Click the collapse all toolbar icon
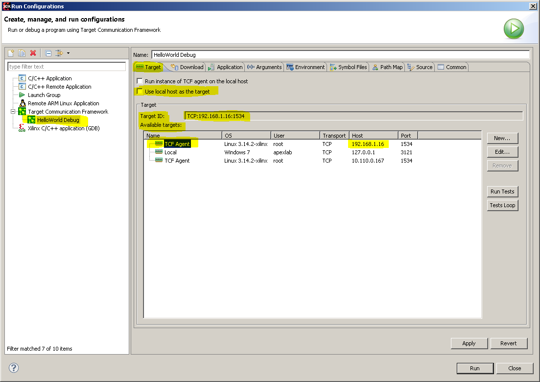540x382 pixels. tap(48, 53)
